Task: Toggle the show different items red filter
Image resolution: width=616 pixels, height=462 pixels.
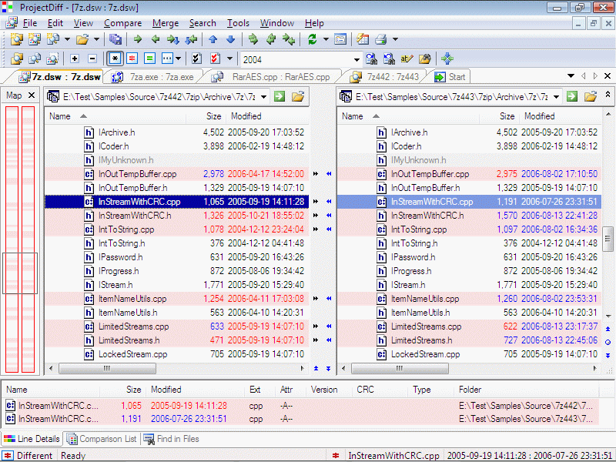Action: click(x=132, y=59)
